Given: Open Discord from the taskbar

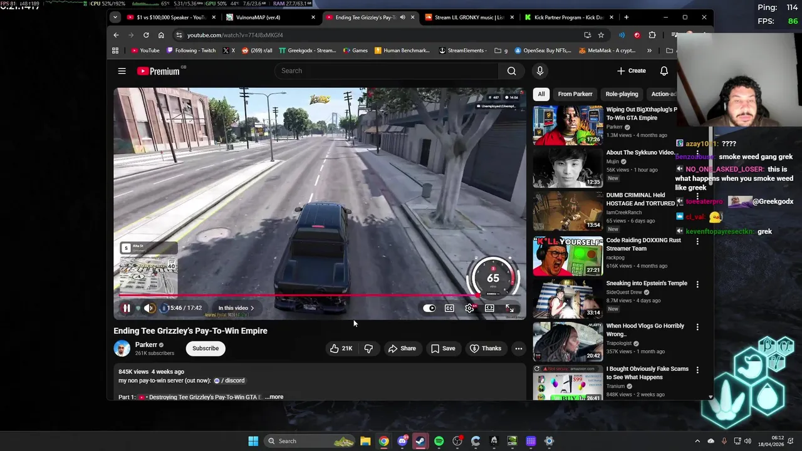Looking at the screenshot, I should coord(402,441).
